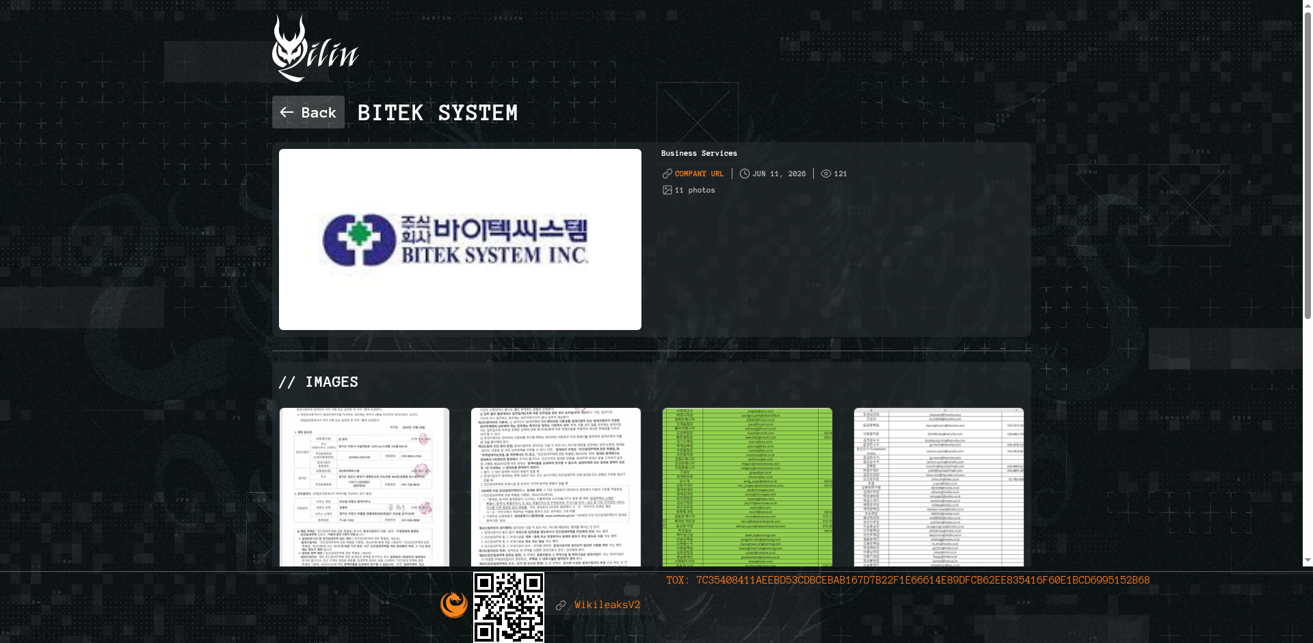Click the chain link icon beside COMPANY URL
The height and width of the screenshot is (643, 1313).
point(667,174)
